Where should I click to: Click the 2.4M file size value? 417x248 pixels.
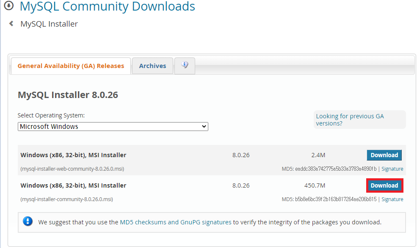(x=318, y=155)
